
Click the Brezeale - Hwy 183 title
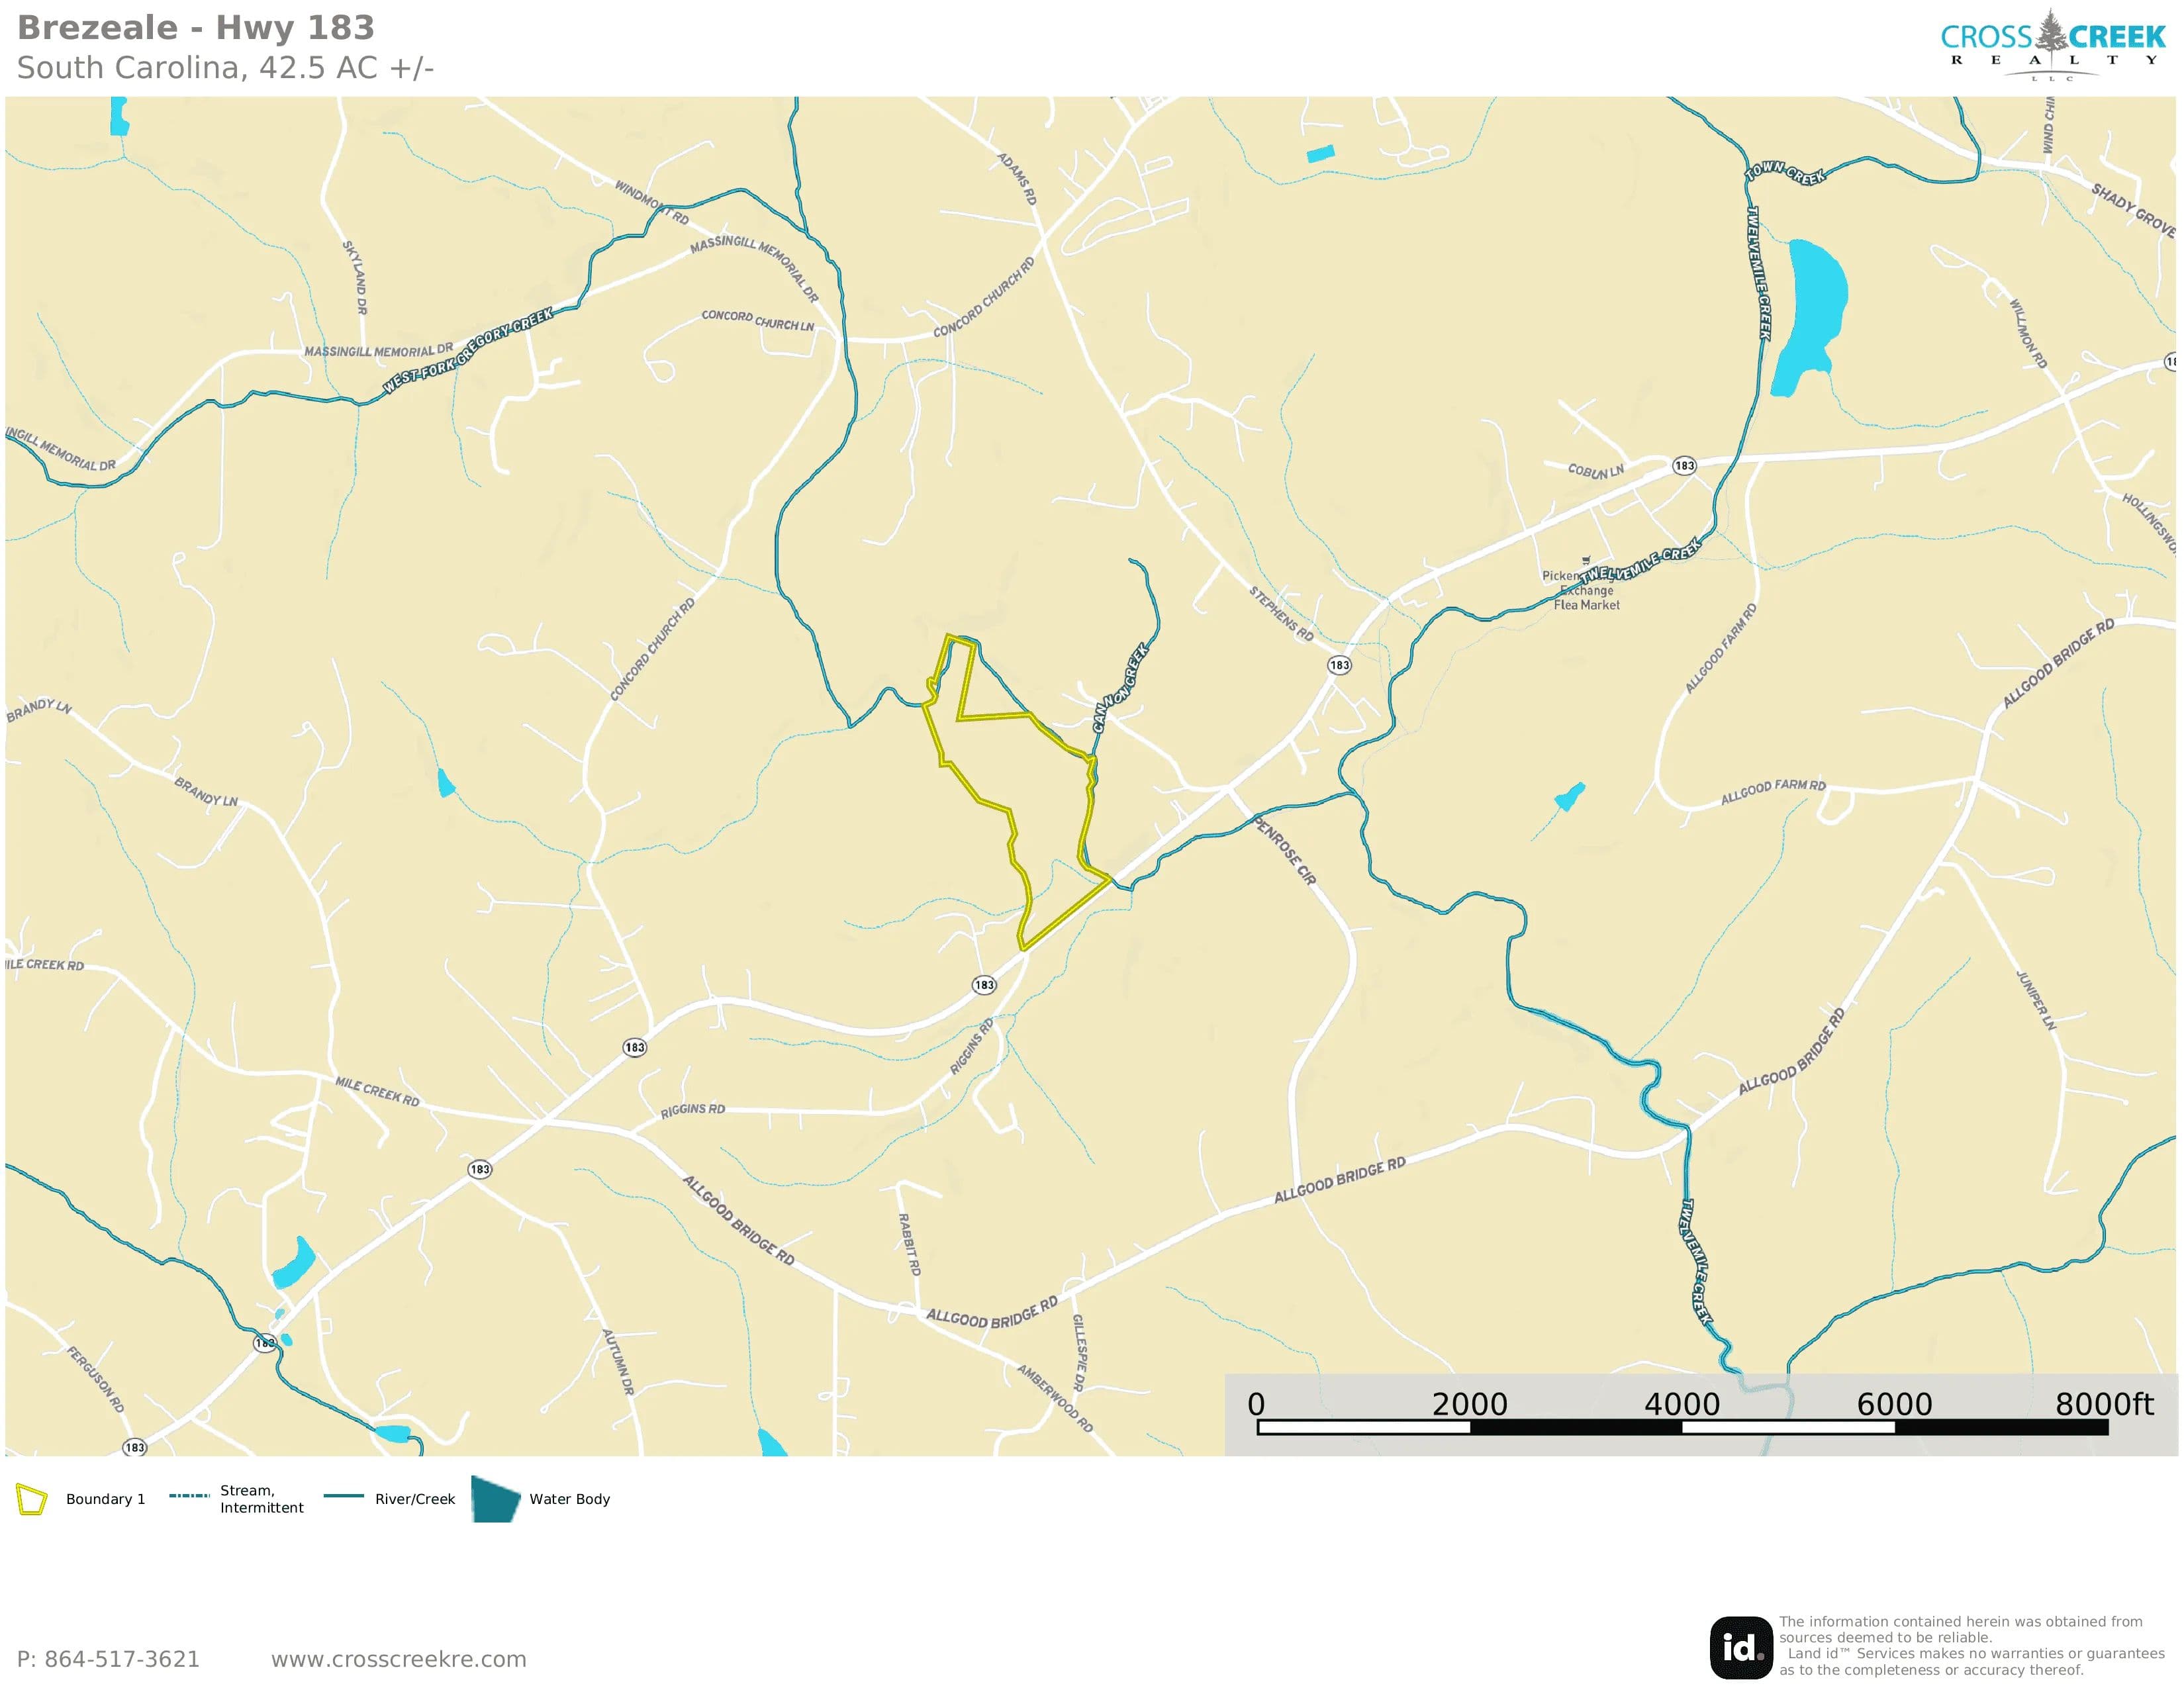(196, 28)
